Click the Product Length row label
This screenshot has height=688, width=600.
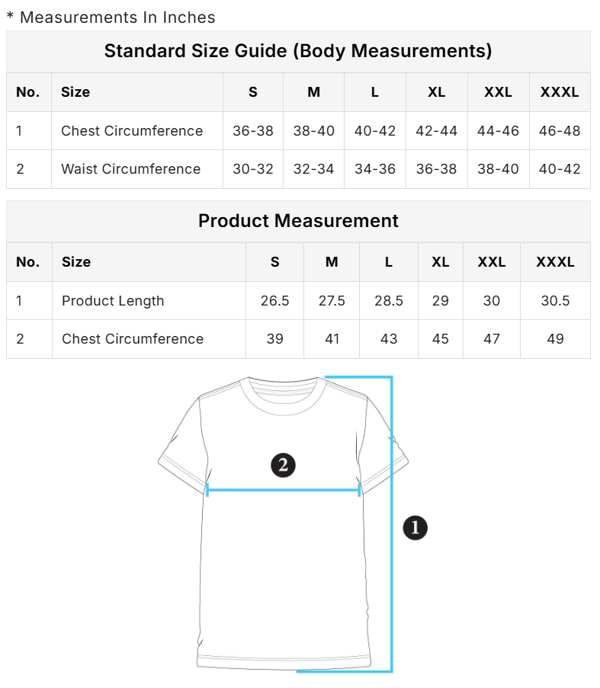(113, 301)
